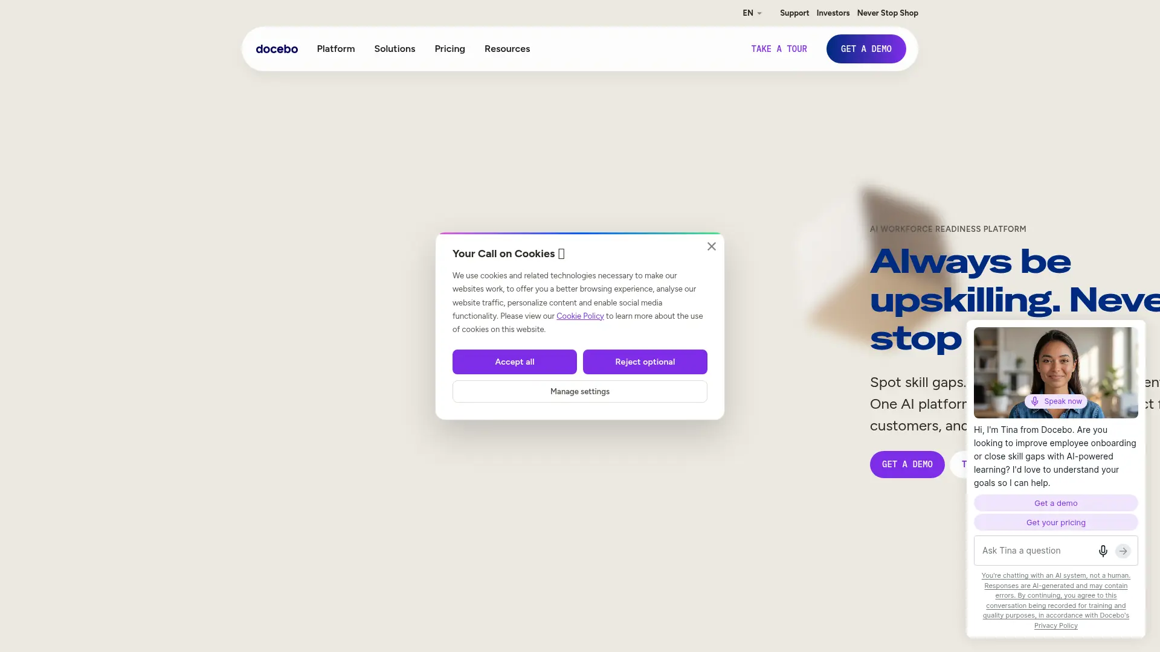Accept all cookies
This screenshot has height=652, width=1160.
(515, 362)
